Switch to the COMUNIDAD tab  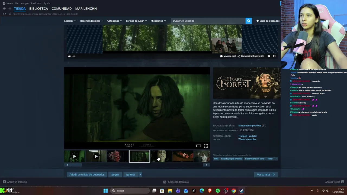pyautogui.click(x=62, y=9)
